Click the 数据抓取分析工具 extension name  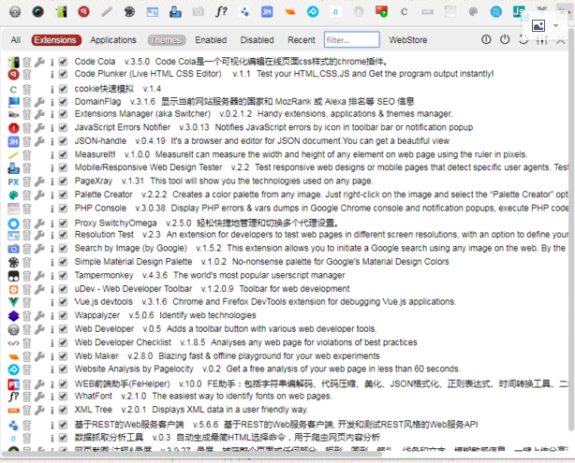(x=109, y=438)
